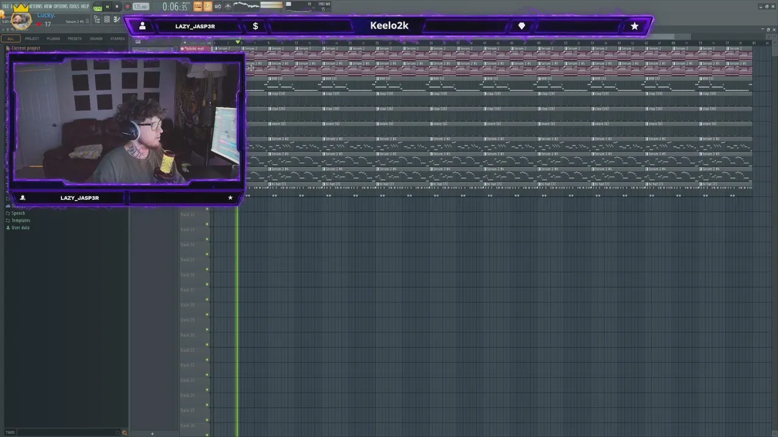Expand the Current project folder
This screenshot has height=437, width=778.
(23, 48)
